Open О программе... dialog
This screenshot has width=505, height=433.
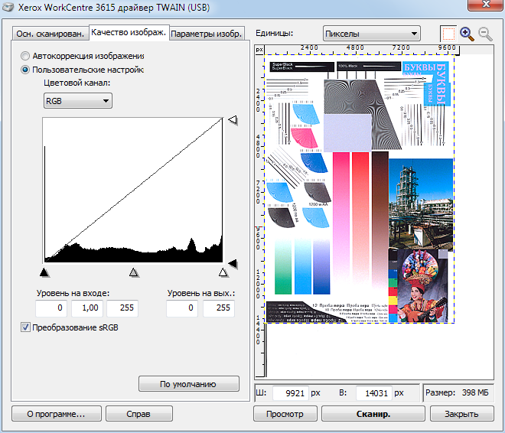coord(57,414)
